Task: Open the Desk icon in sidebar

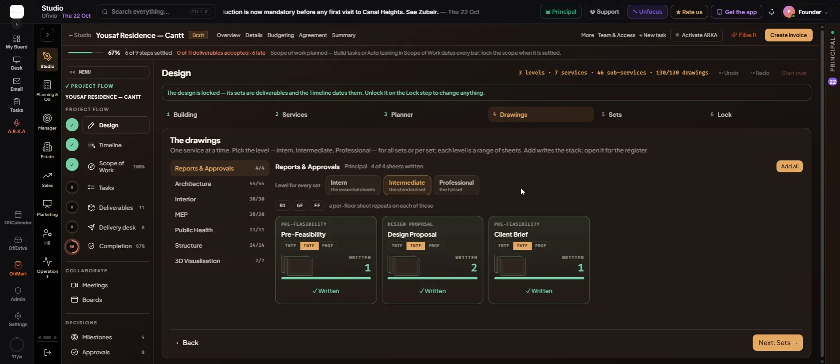Action: (17, 63)
